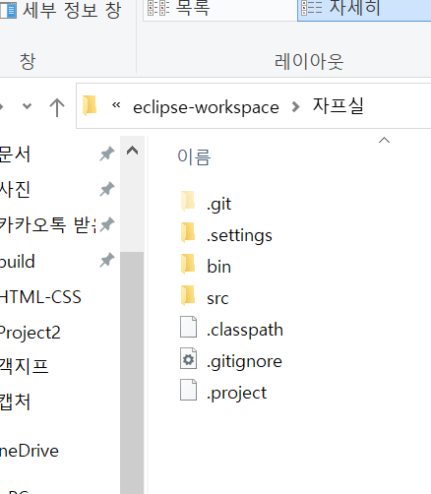
Task: Toggle the details pane (세부 정보 창)
Action: 61,10
